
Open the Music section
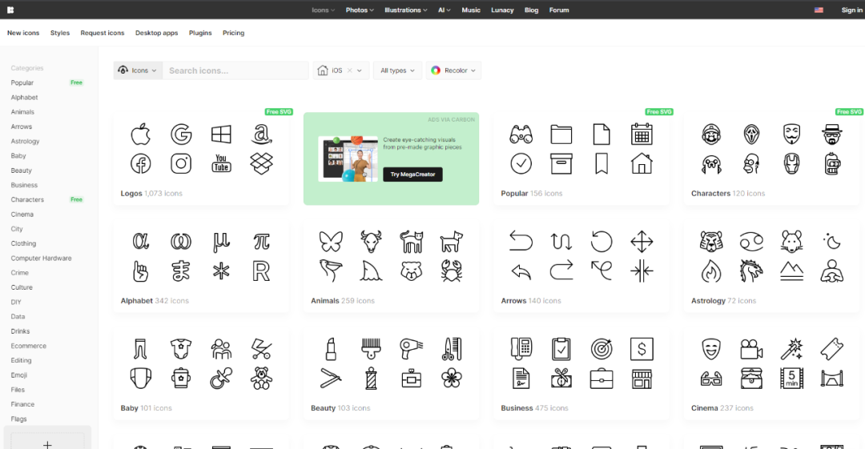click(471, 10)
